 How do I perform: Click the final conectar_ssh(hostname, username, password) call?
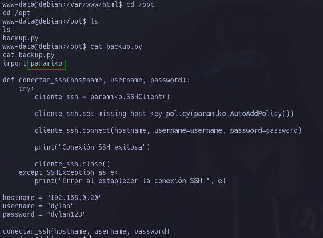tap(86, 231)
